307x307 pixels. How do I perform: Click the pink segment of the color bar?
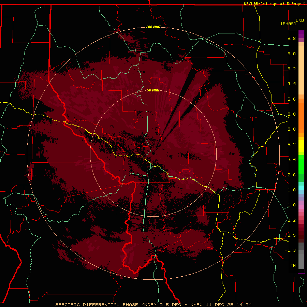(301, 207)
